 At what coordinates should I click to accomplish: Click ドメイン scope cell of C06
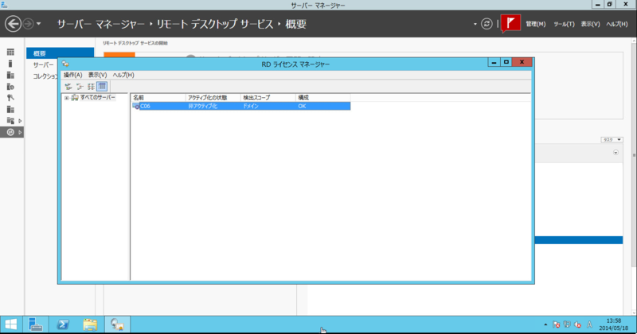pos(251,107)
